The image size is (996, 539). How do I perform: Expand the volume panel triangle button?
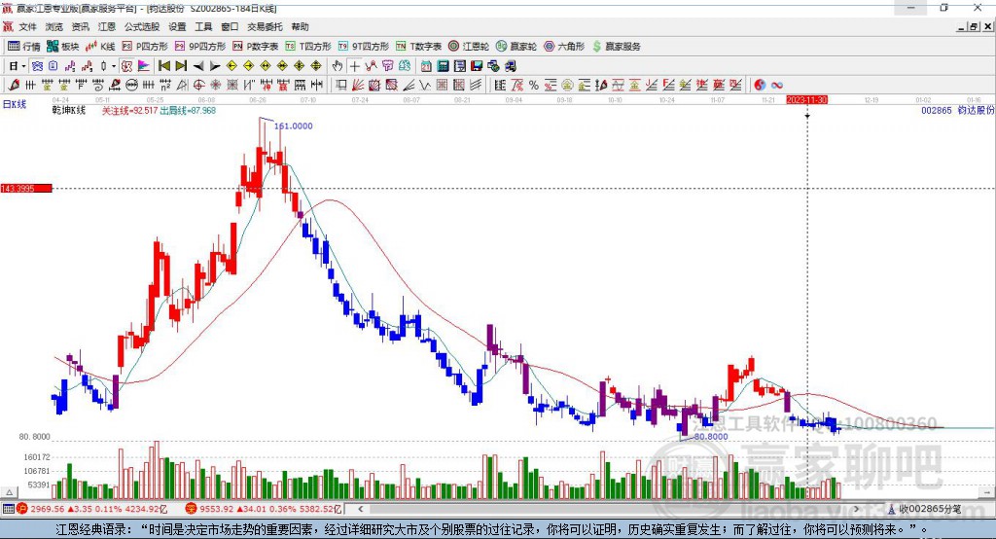coord(9,492)
